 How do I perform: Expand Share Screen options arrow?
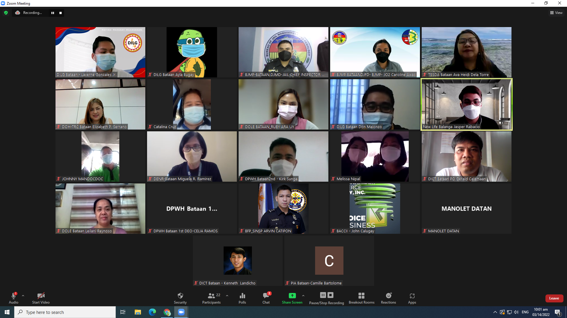303,296
